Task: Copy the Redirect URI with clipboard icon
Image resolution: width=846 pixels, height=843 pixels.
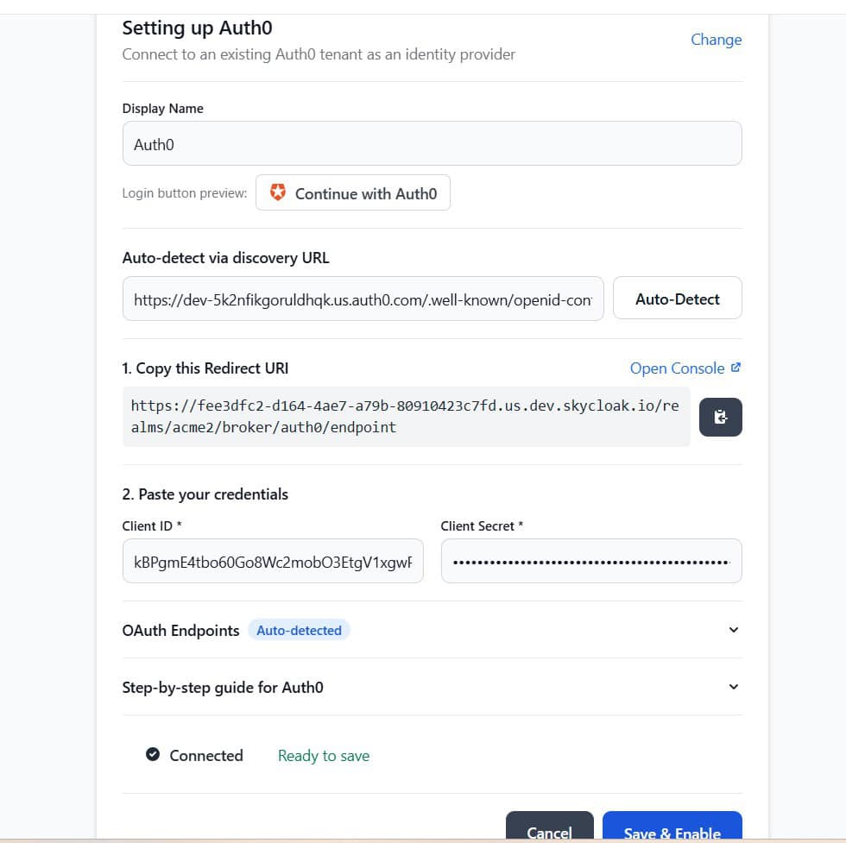Action: tap(720, 417)
